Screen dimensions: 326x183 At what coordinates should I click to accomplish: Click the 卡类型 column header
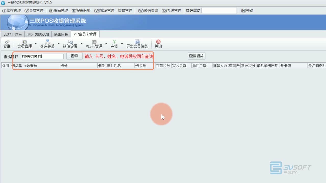(x=17, y=66)
